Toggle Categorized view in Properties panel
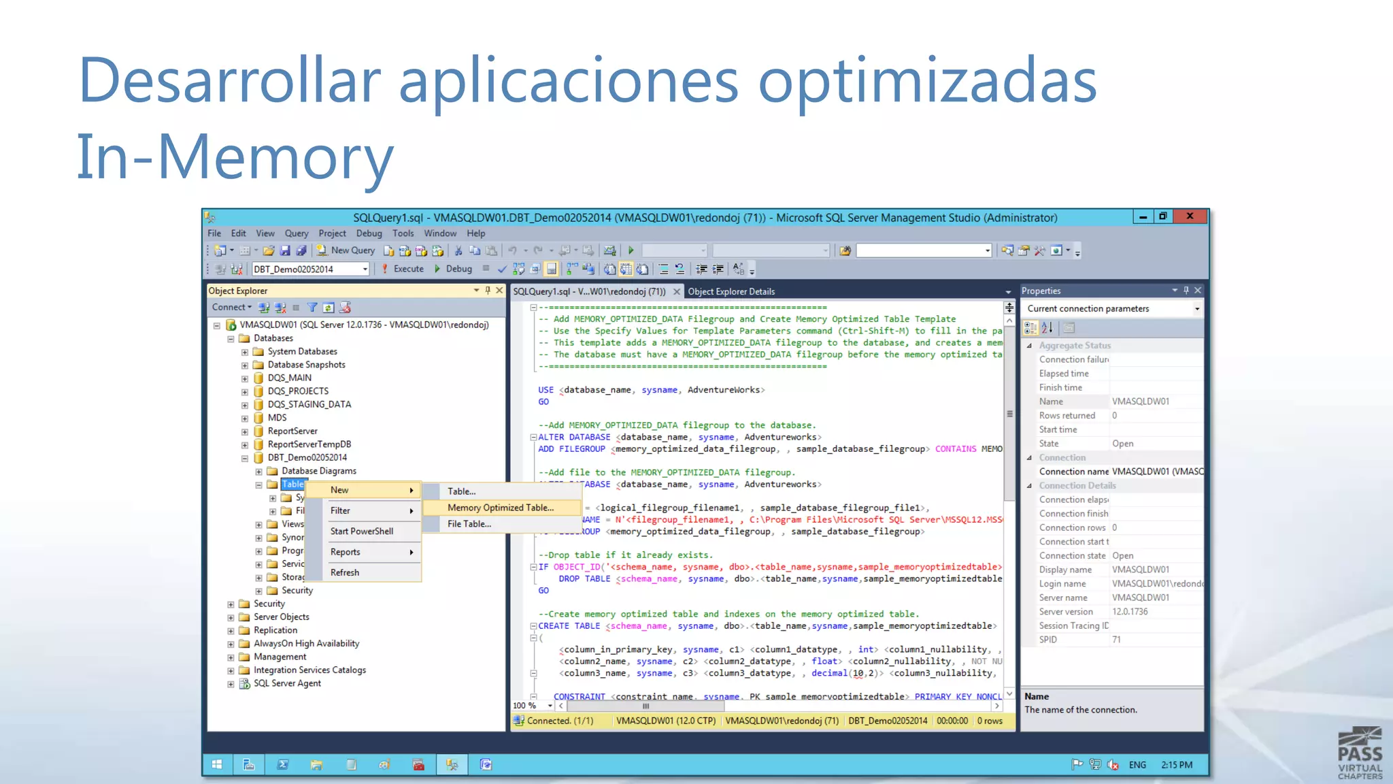Viewport: 1393px width, 784px height. 1030,328
